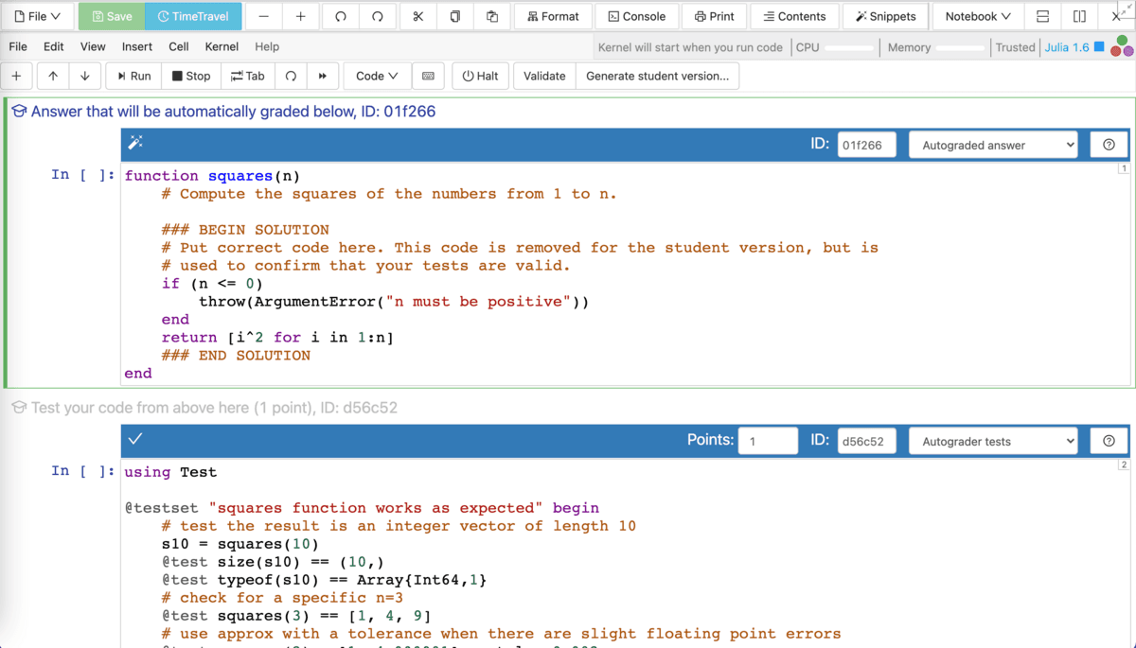Expand the Autograder tests dropdown
Image resolution: width=1136 pixels, height=648 pixels.
[x=993, y=441]
